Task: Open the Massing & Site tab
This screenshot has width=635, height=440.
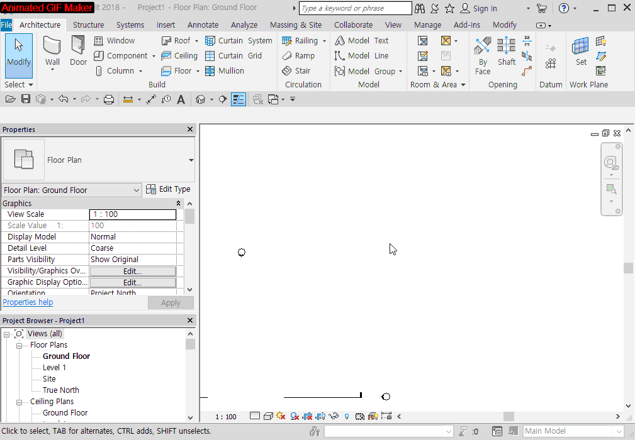Action: coord(295,25)
